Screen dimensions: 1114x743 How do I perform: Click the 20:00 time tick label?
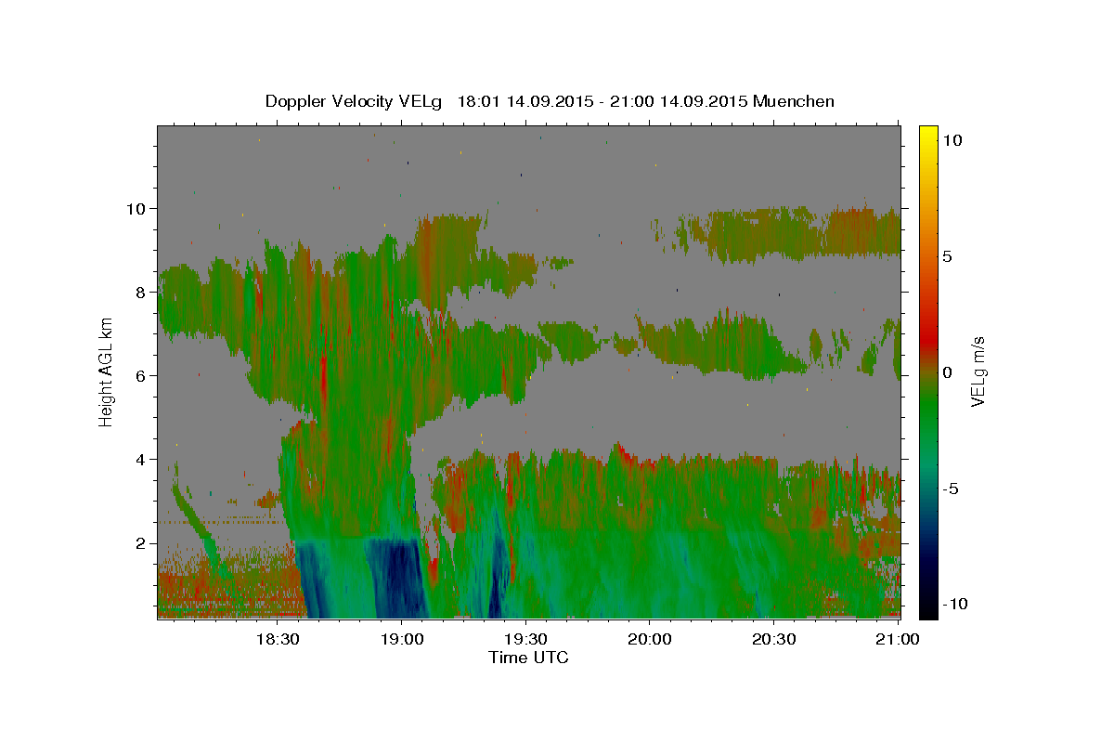(x=650, y=640)
